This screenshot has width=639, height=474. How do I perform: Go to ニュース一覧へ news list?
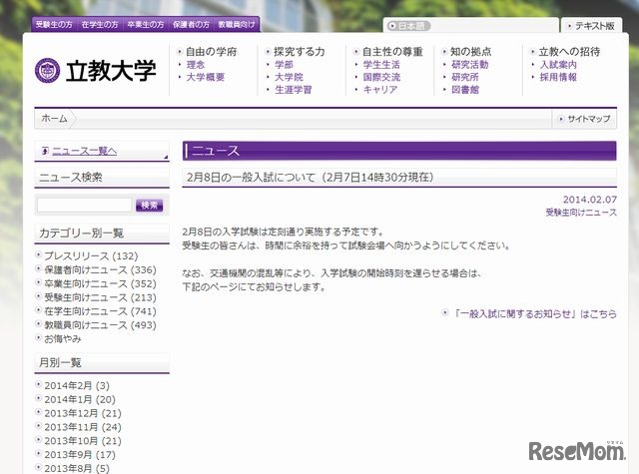[84, 151]
